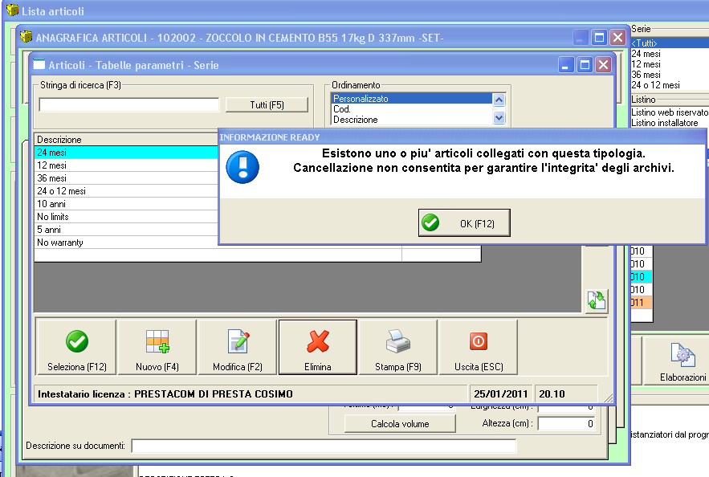The width and height of the screenshot is (709, 477).
Task: Select the '5 anni' row
Action: (126, 230)
